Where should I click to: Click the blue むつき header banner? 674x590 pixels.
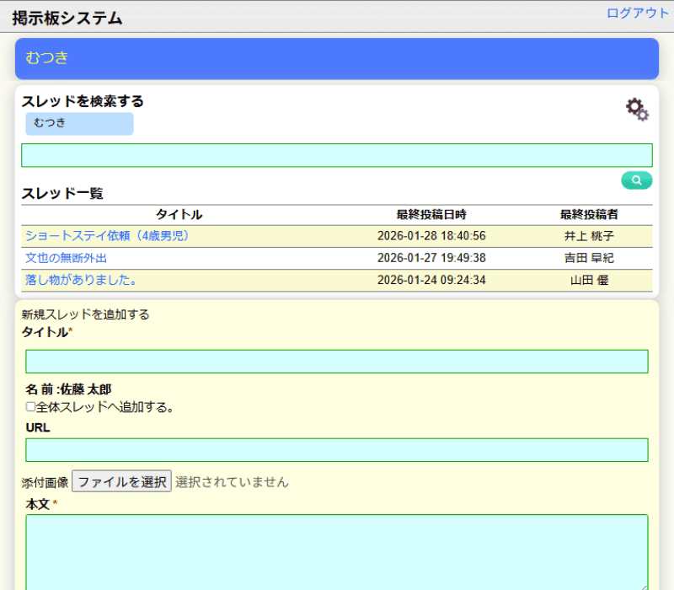pos(337,58)
